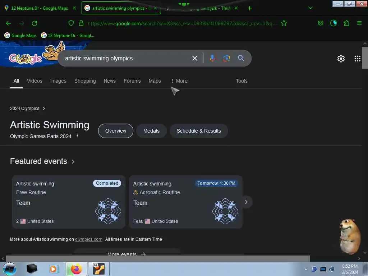Viewport: 368px width, 276px height.
Task: Expand the More search filters menu
Action: pyautogui.click(x=179, y=81)
